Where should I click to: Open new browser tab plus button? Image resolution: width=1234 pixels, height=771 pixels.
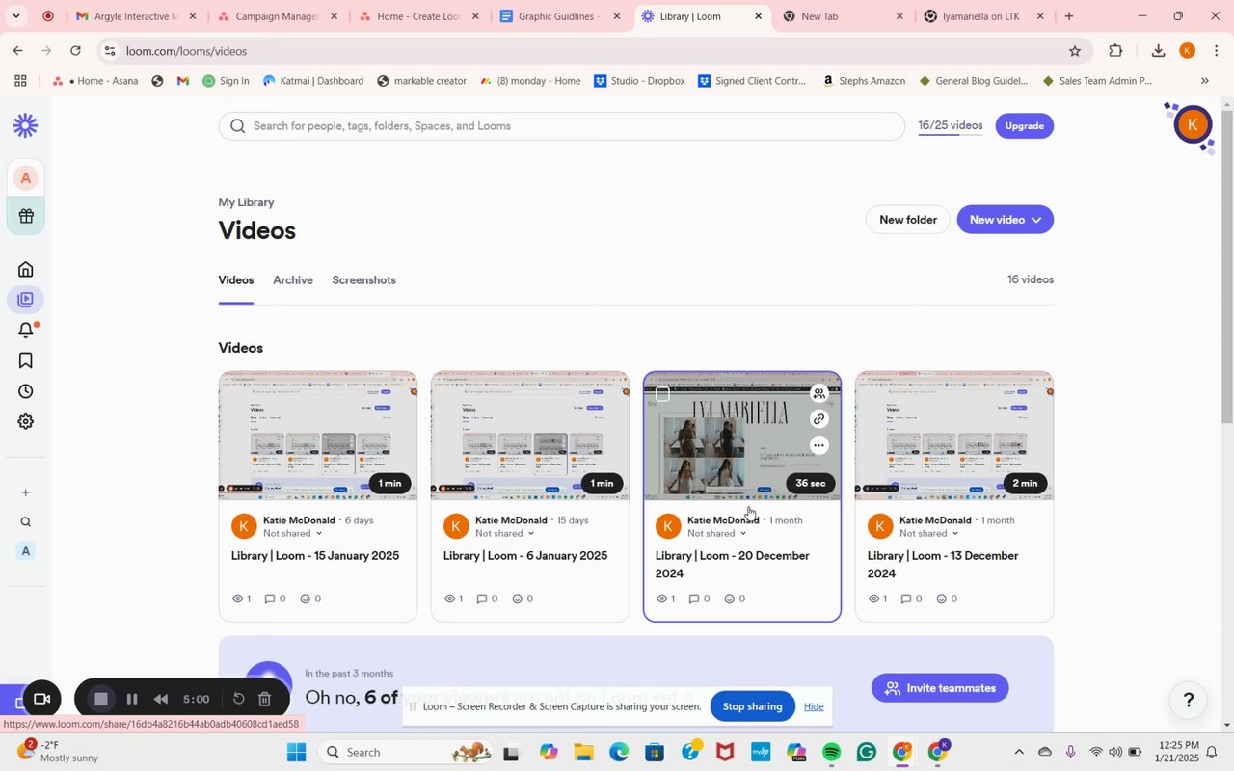(x=1069, y=16)
